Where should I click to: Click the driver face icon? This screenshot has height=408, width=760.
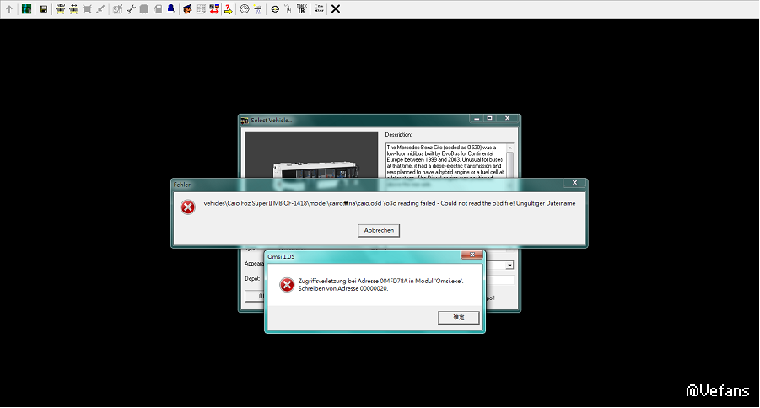tap(187, 8)
